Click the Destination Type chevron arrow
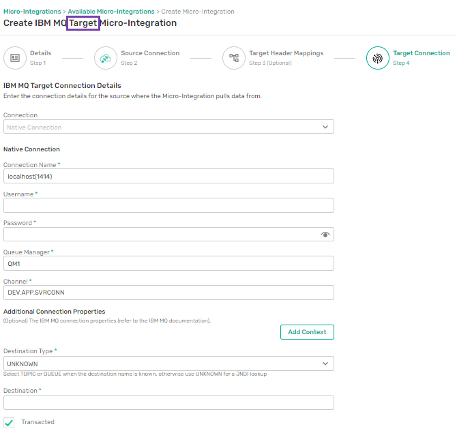 pos(325,363)
